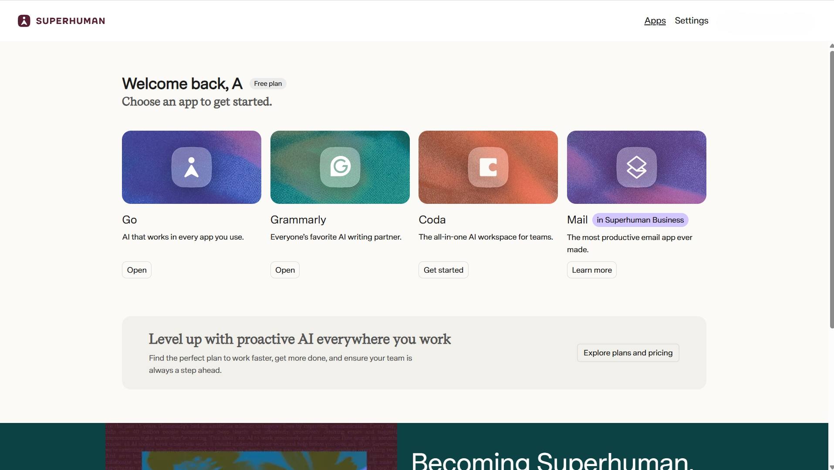Open the Go app
The image size is (834, 470).
click(137, 270)
